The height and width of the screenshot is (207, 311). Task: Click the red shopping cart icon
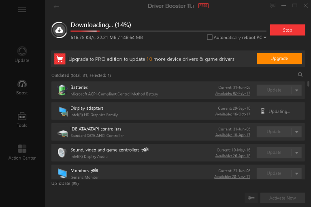click(x=60, y=59)
